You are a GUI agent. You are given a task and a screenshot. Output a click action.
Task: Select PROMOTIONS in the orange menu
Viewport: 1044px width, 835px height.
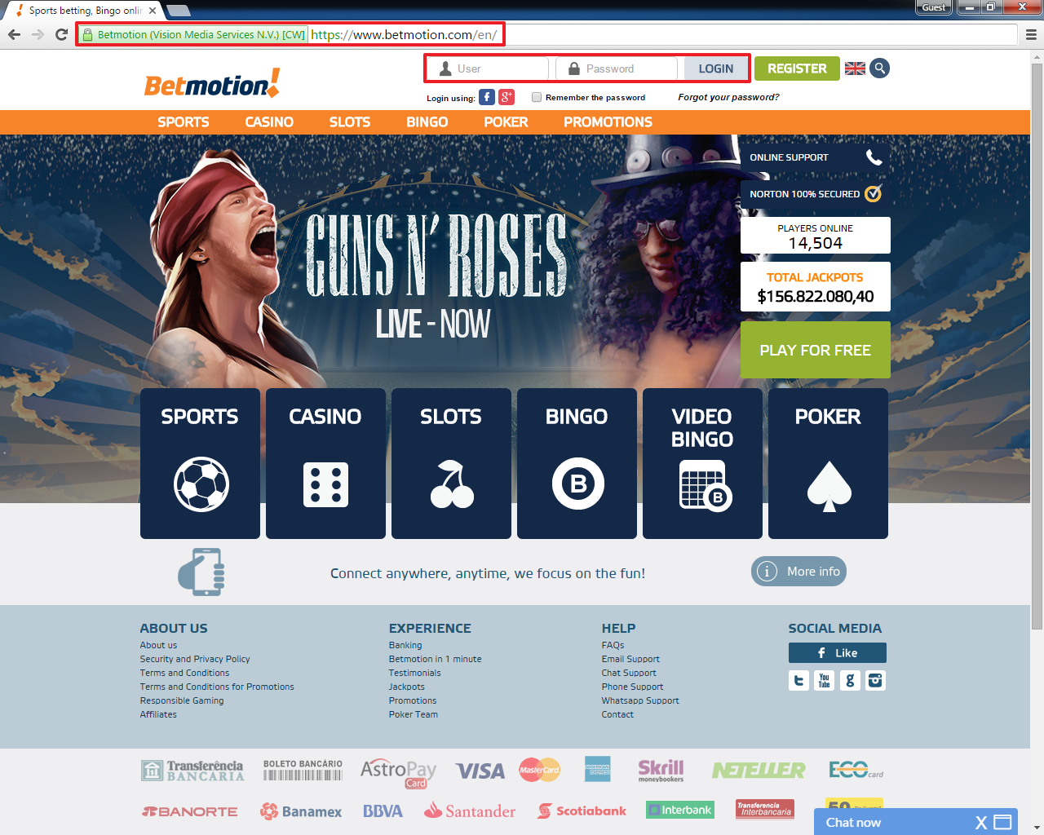tap(608, 121)
